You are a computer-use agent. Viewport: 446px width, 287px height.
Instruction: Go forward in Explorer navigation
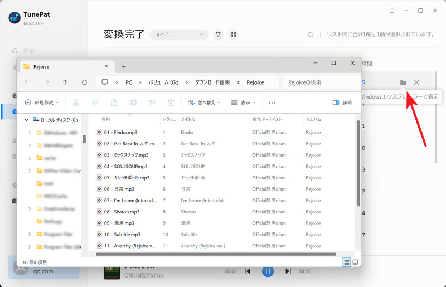[x=46, y=82]
